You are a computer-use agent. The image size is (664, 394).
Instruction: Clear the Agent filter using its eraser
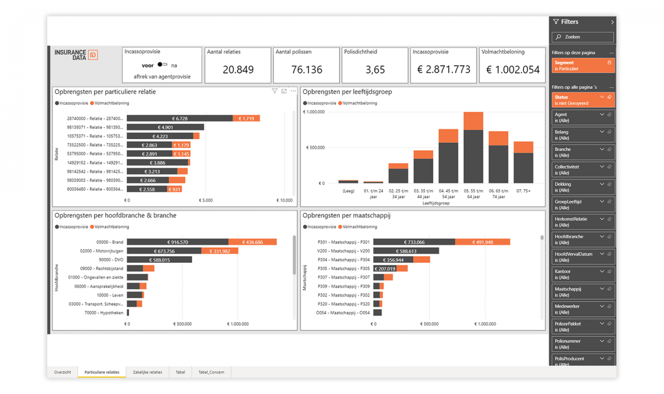tap(609, 115)
